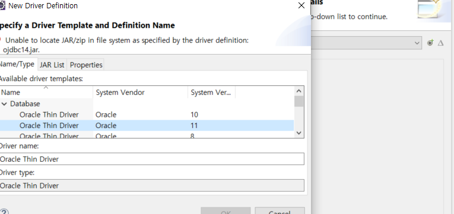Click the disabled OK button
This screenshot has width=454, height=214.
point(226,211)
